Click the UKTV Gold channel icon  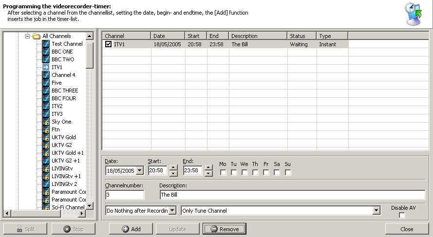(46, 137)
